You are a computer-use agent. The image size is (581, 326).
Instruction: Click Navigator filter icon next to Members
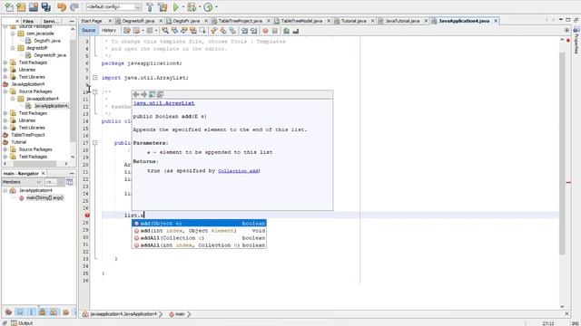tap(69, 182)
